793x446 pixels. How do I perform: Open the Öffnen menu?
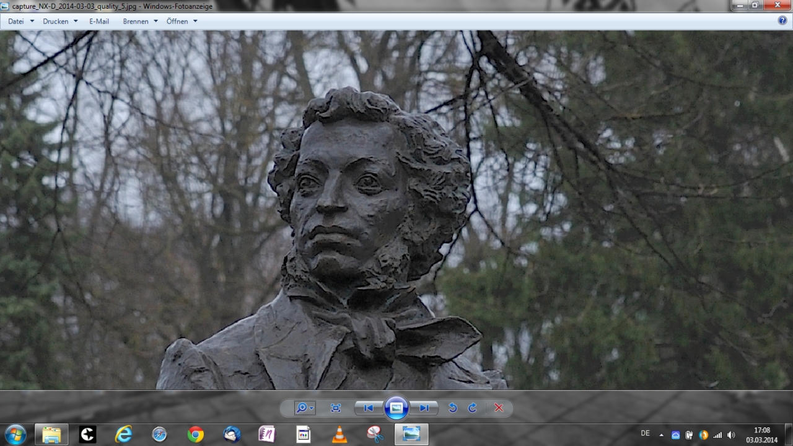pyautogui.click(x=177, y=21)
